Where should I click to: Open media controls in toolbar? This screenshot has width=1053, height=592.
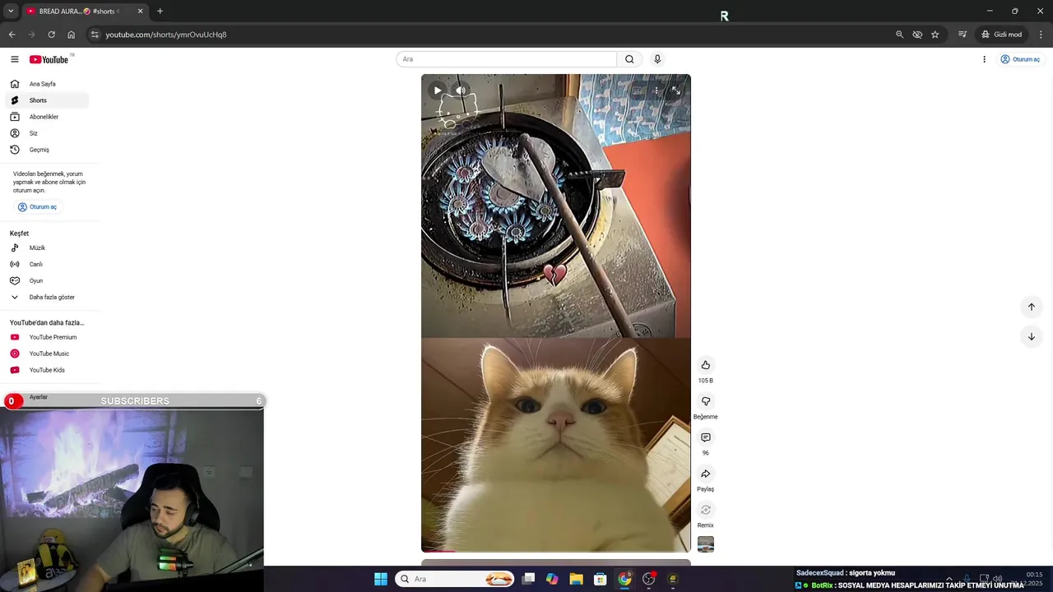point(962,35)
